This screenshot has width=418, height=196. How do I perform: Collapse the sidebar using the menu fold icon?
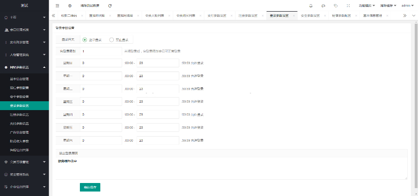tap(57, 6)
